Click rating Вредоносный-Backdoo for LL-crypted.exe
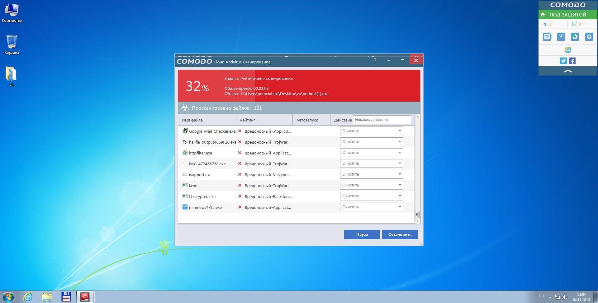 268,196
